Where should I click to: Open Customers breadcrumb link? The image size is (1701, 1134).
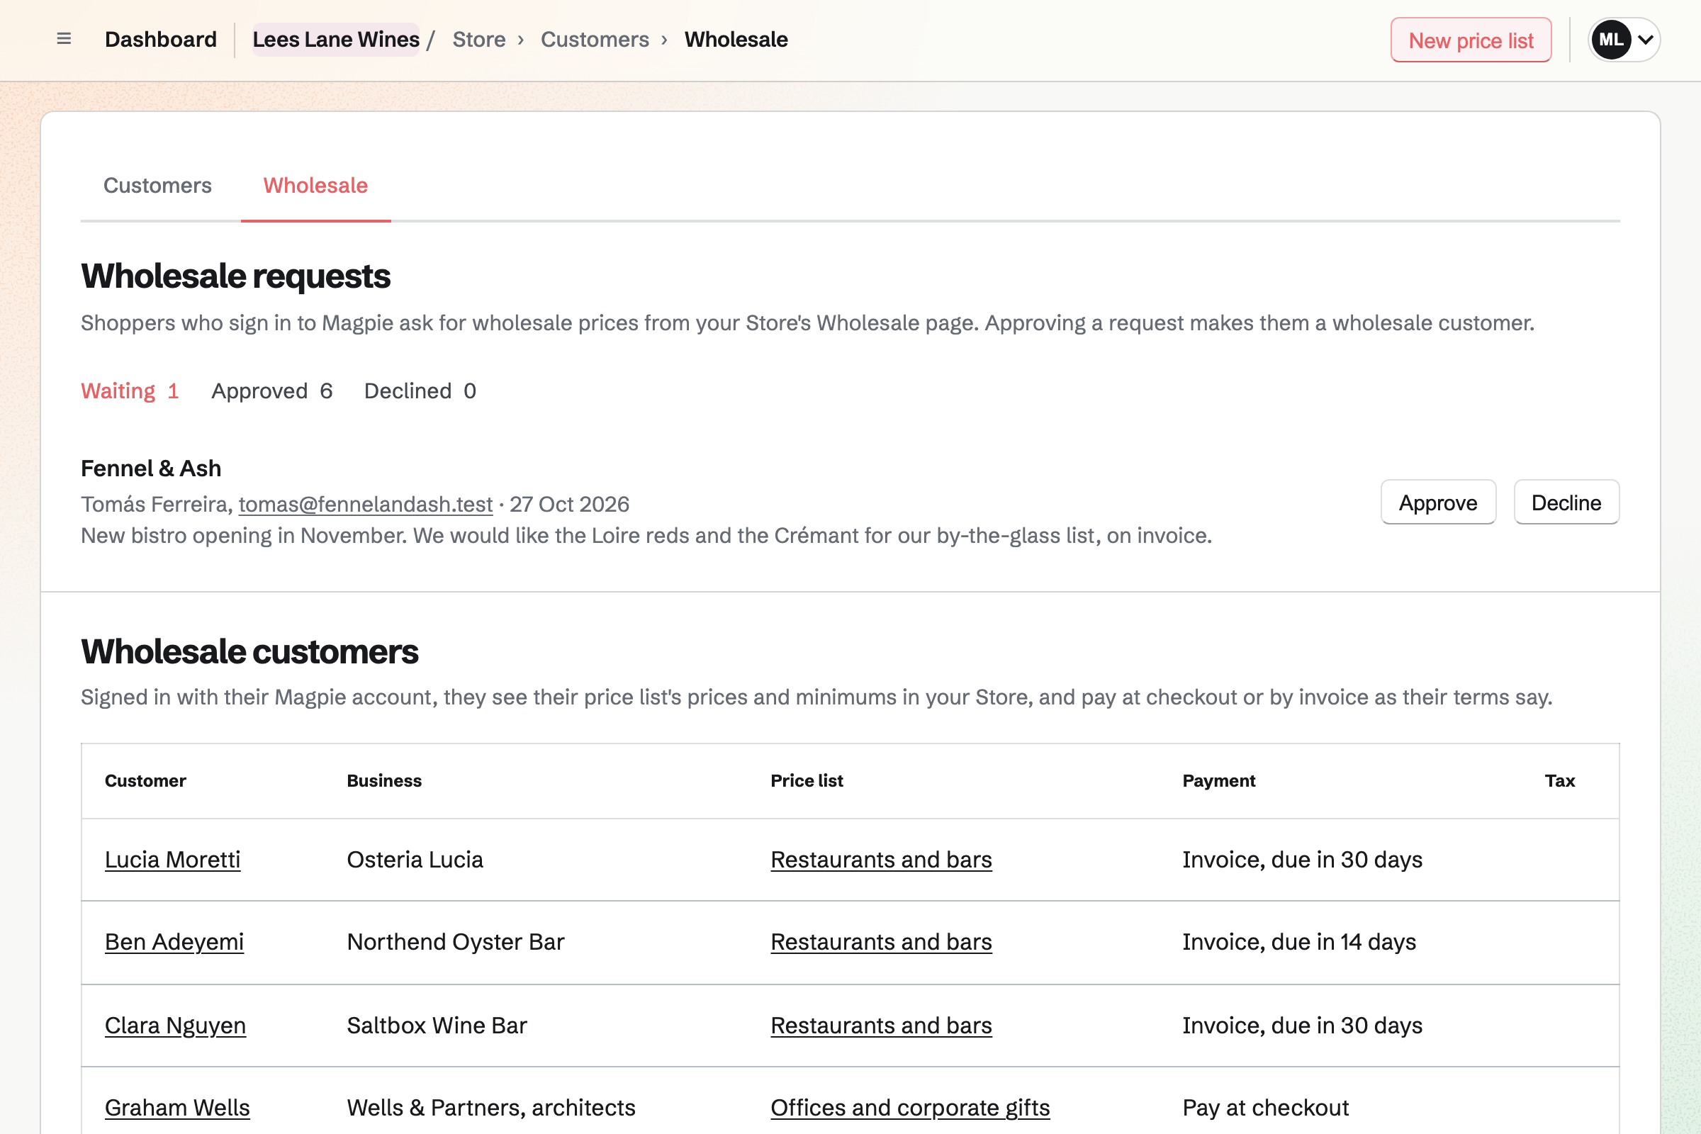coord(595,39)
